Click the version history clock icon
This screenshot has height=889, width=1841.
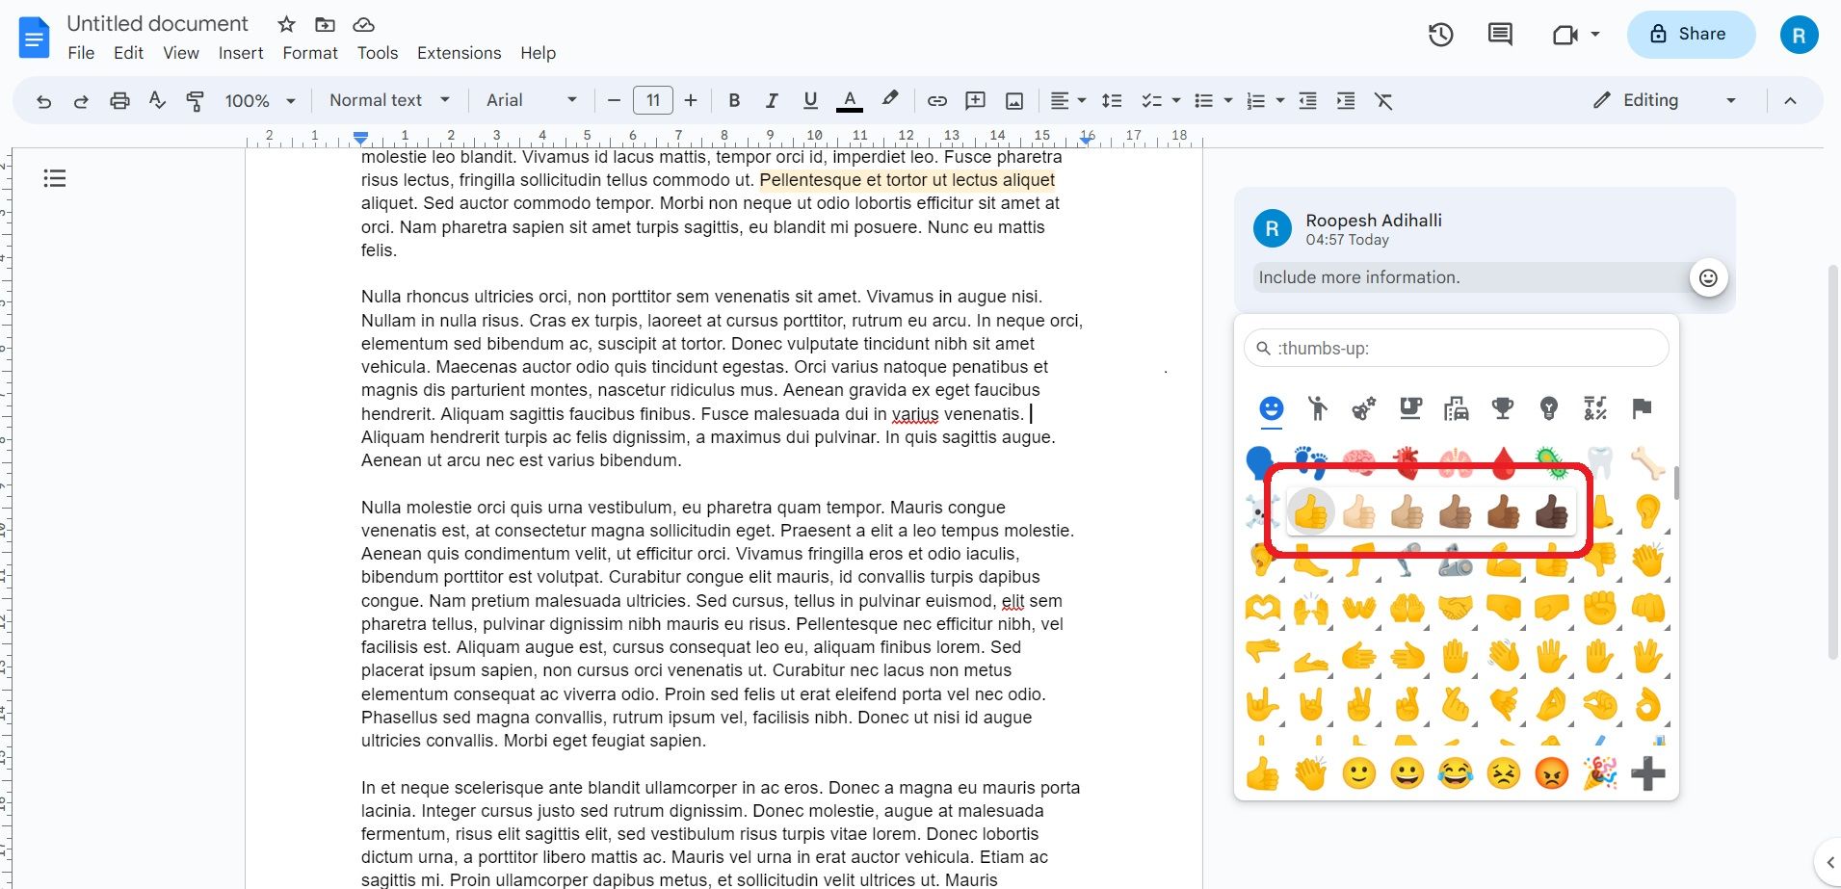coord(1440,35)
